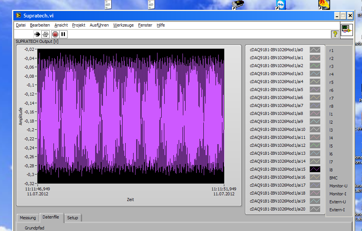This screenshot has height=231, width=362.
Task: Click the plot swatch for ai11
Action: (x=315, y=137)
